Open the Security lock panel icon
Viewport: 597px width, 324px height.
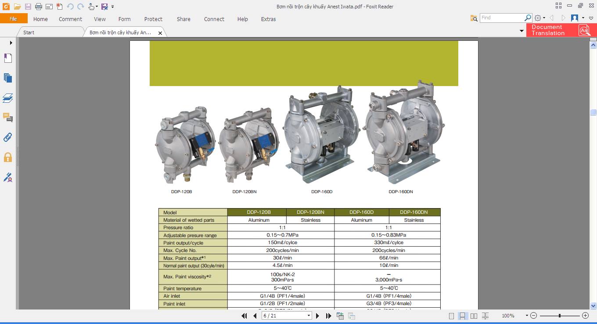point(8,157)
